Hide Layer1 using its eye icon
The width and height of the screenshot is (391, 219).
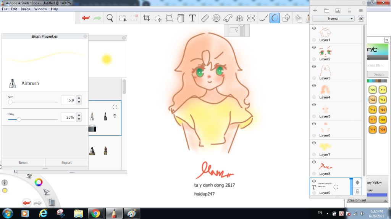click(314, 28)
